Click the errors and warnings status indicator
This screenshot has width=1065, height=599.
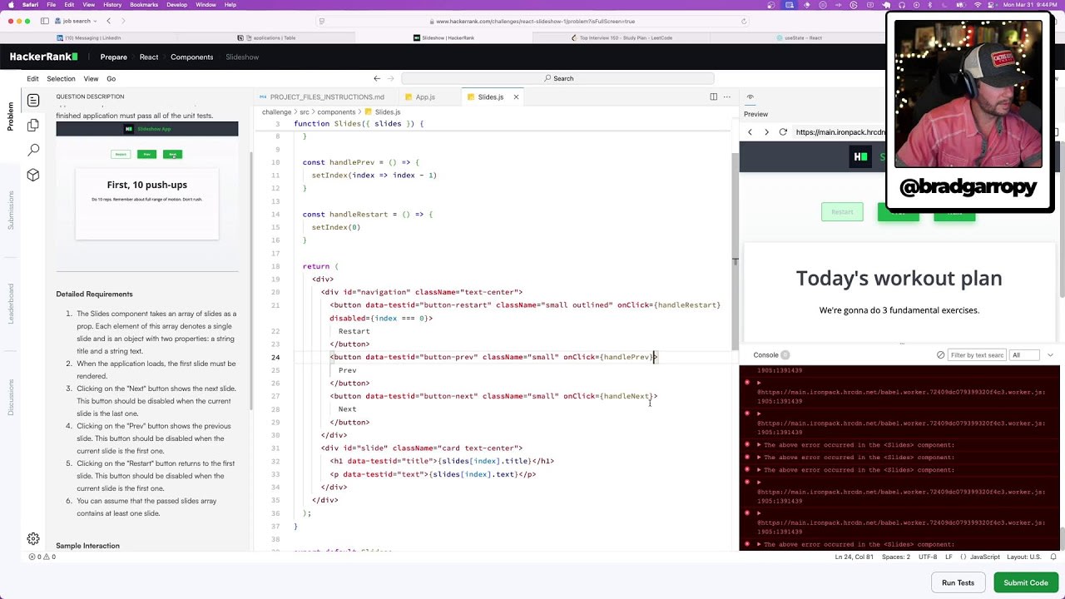click(42, 557)
